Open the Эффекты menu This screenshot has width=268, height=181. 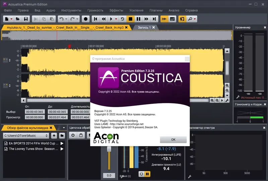[x=116, y=10]
